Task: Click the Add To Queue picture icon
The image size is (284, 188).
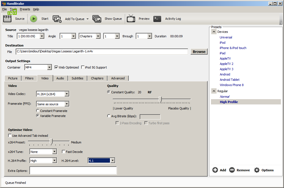Action: (57, 19)
